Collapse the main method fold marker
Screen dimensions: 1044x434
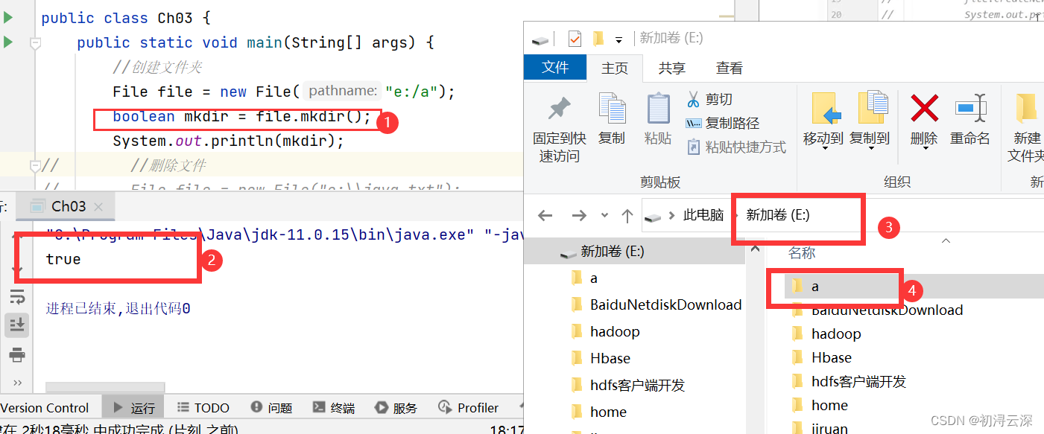coord(34,43)
